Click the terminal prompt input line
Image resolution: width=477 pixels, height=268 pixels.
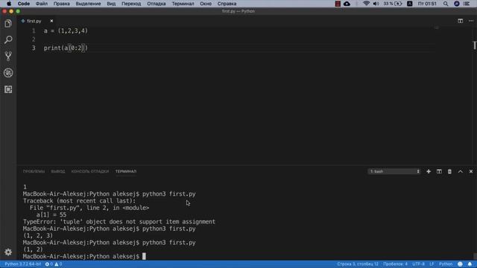point(84,256)
